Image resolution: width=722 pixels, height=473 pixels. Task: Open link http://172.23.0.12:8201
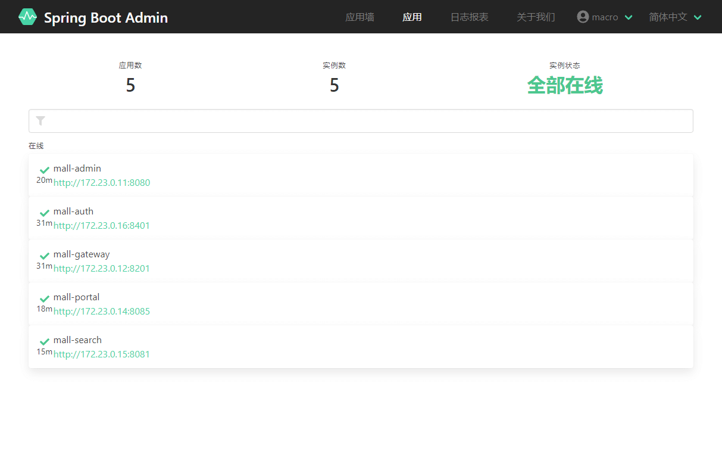coord(102,269)
